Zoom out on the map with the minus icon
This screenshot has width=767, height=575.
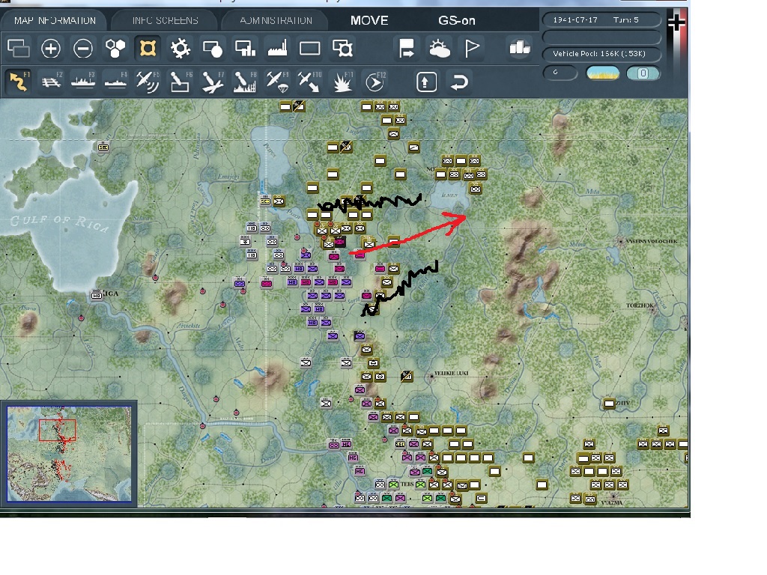pos(83,49)
